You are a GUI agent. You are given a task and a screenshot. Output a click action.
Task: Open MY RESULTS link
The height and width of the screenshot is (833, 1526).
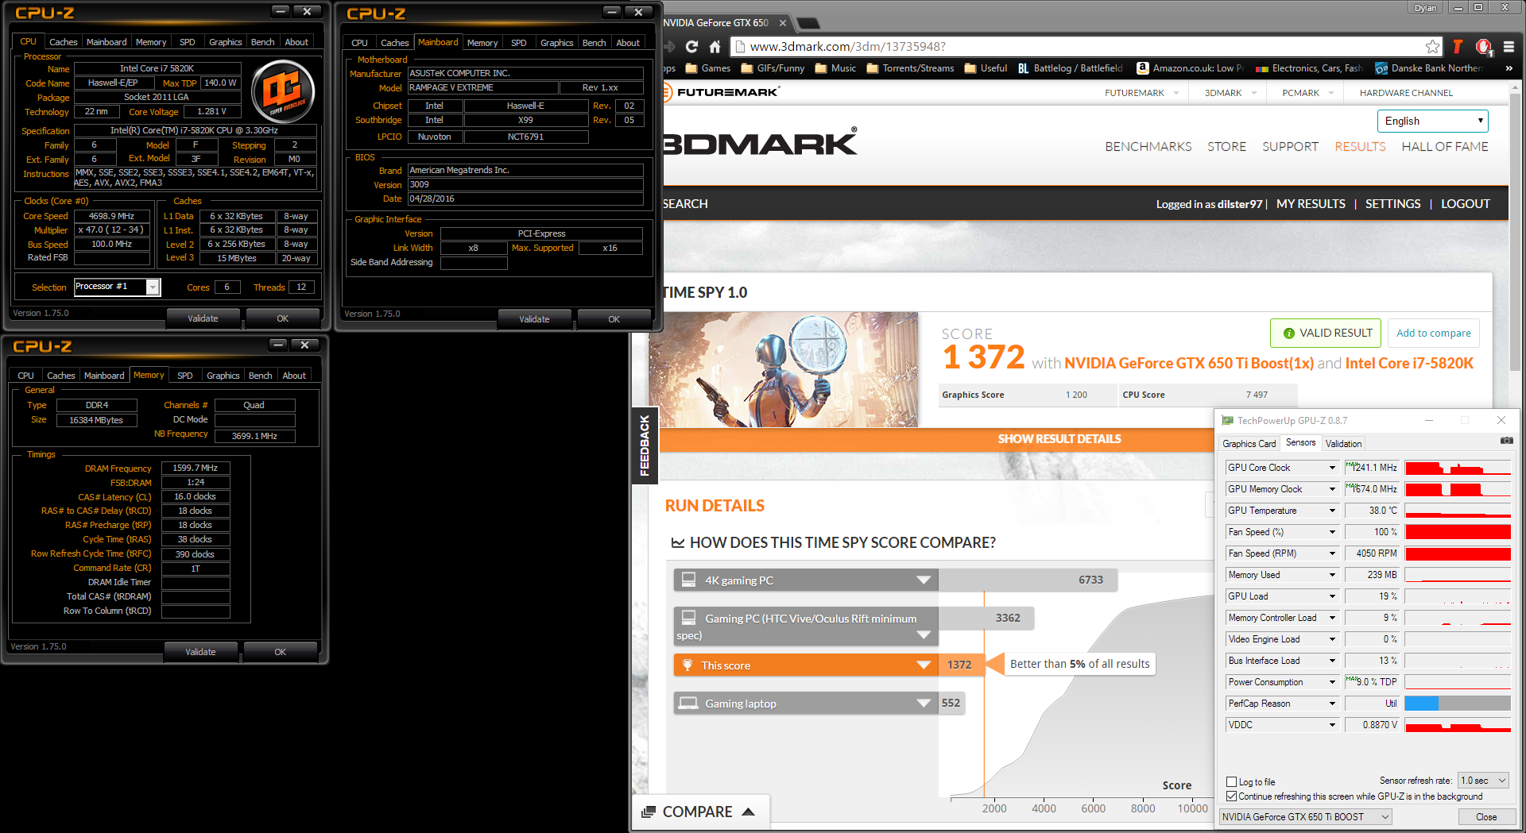pos(1311,204)
